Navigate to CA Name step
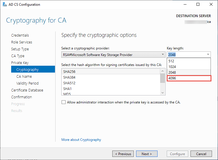The width and height of the screenshot is (218, 160). (x=24, y=77)
